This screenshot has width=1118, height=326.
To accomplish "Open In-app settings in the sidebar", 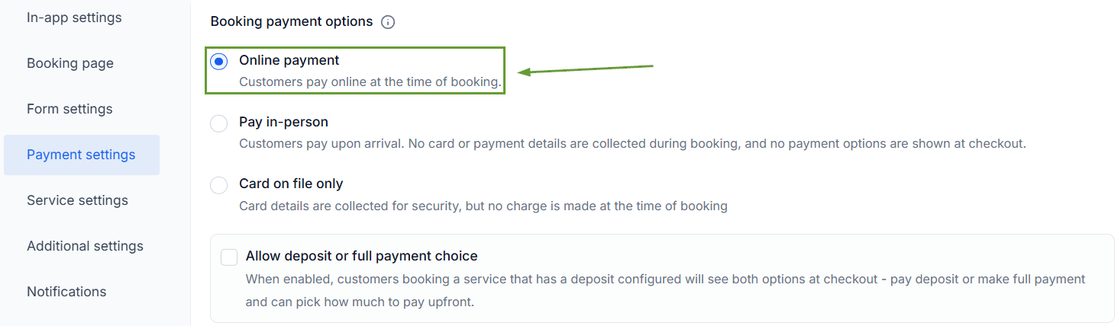I will click(74, 18).
